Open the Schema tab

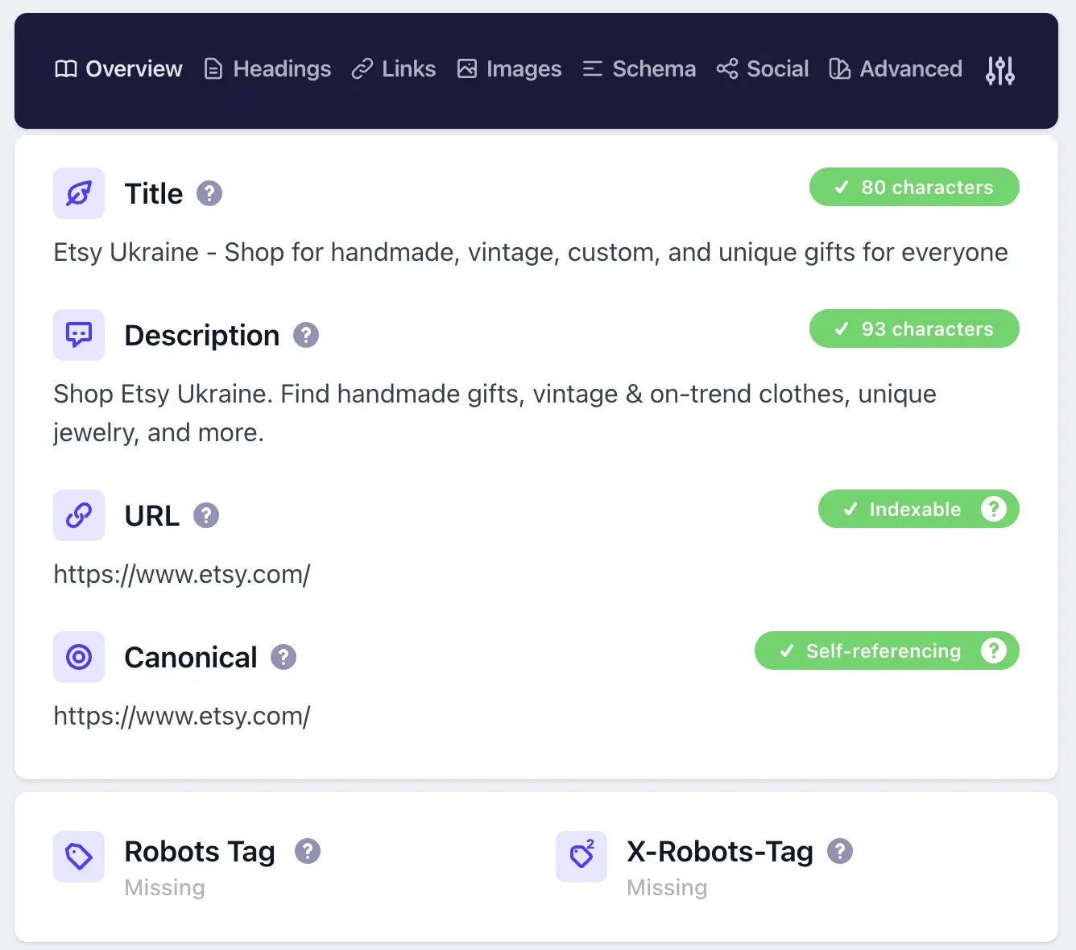coord(639,69)
